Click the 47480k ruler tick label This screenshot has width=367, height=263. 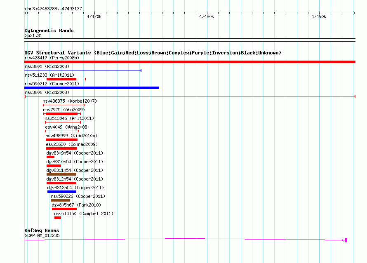(x=207, y=16)
